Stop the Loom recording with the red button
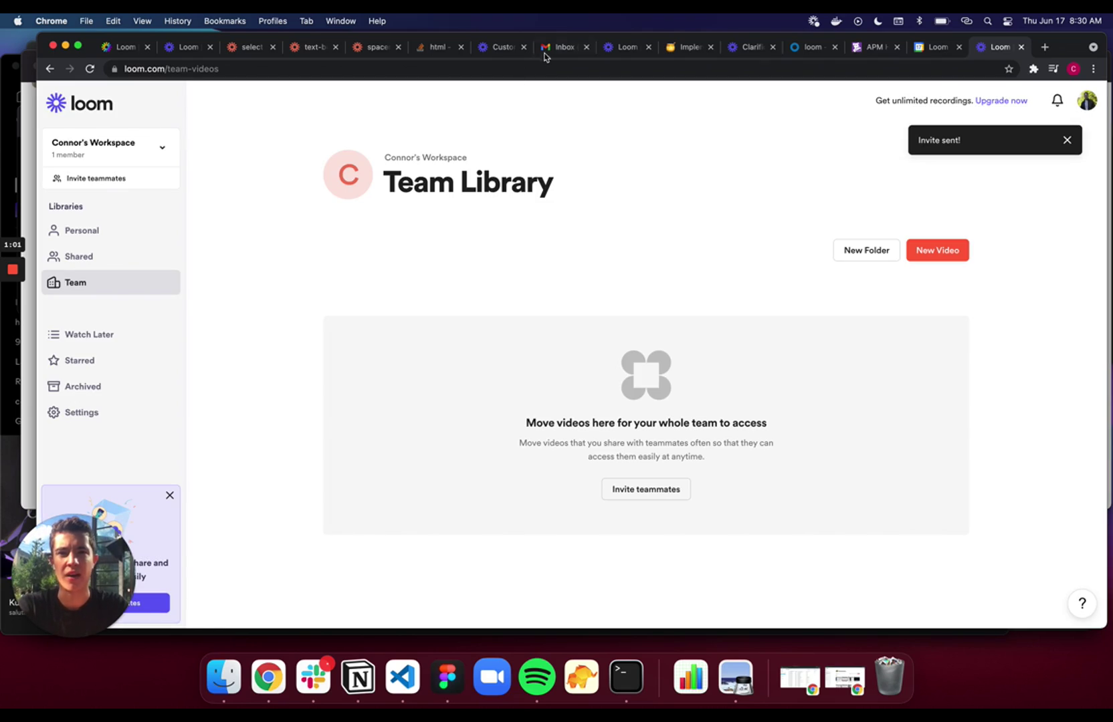 [x=12, y=270]
